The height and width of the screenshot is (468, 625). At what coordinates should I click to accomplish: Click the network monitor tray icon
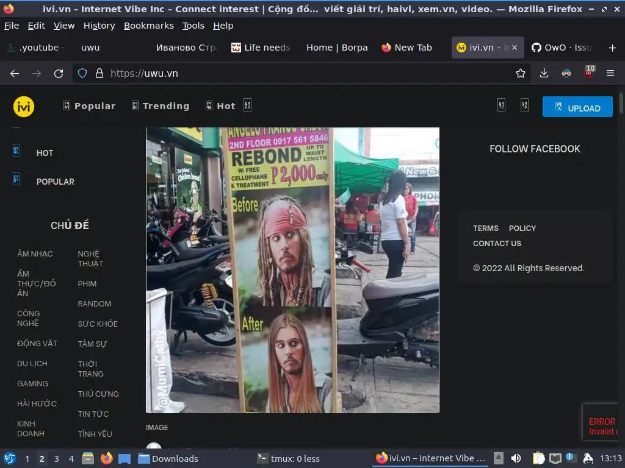tap(555, 458)
